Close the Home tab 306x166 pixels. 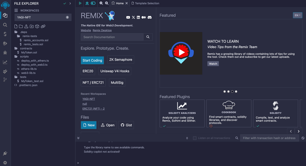pyautogui.click(x=127, y=3)
